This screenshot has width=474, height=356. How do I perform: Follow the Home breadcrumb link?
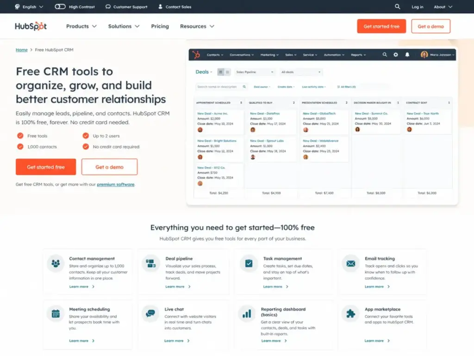click(21, 50)
